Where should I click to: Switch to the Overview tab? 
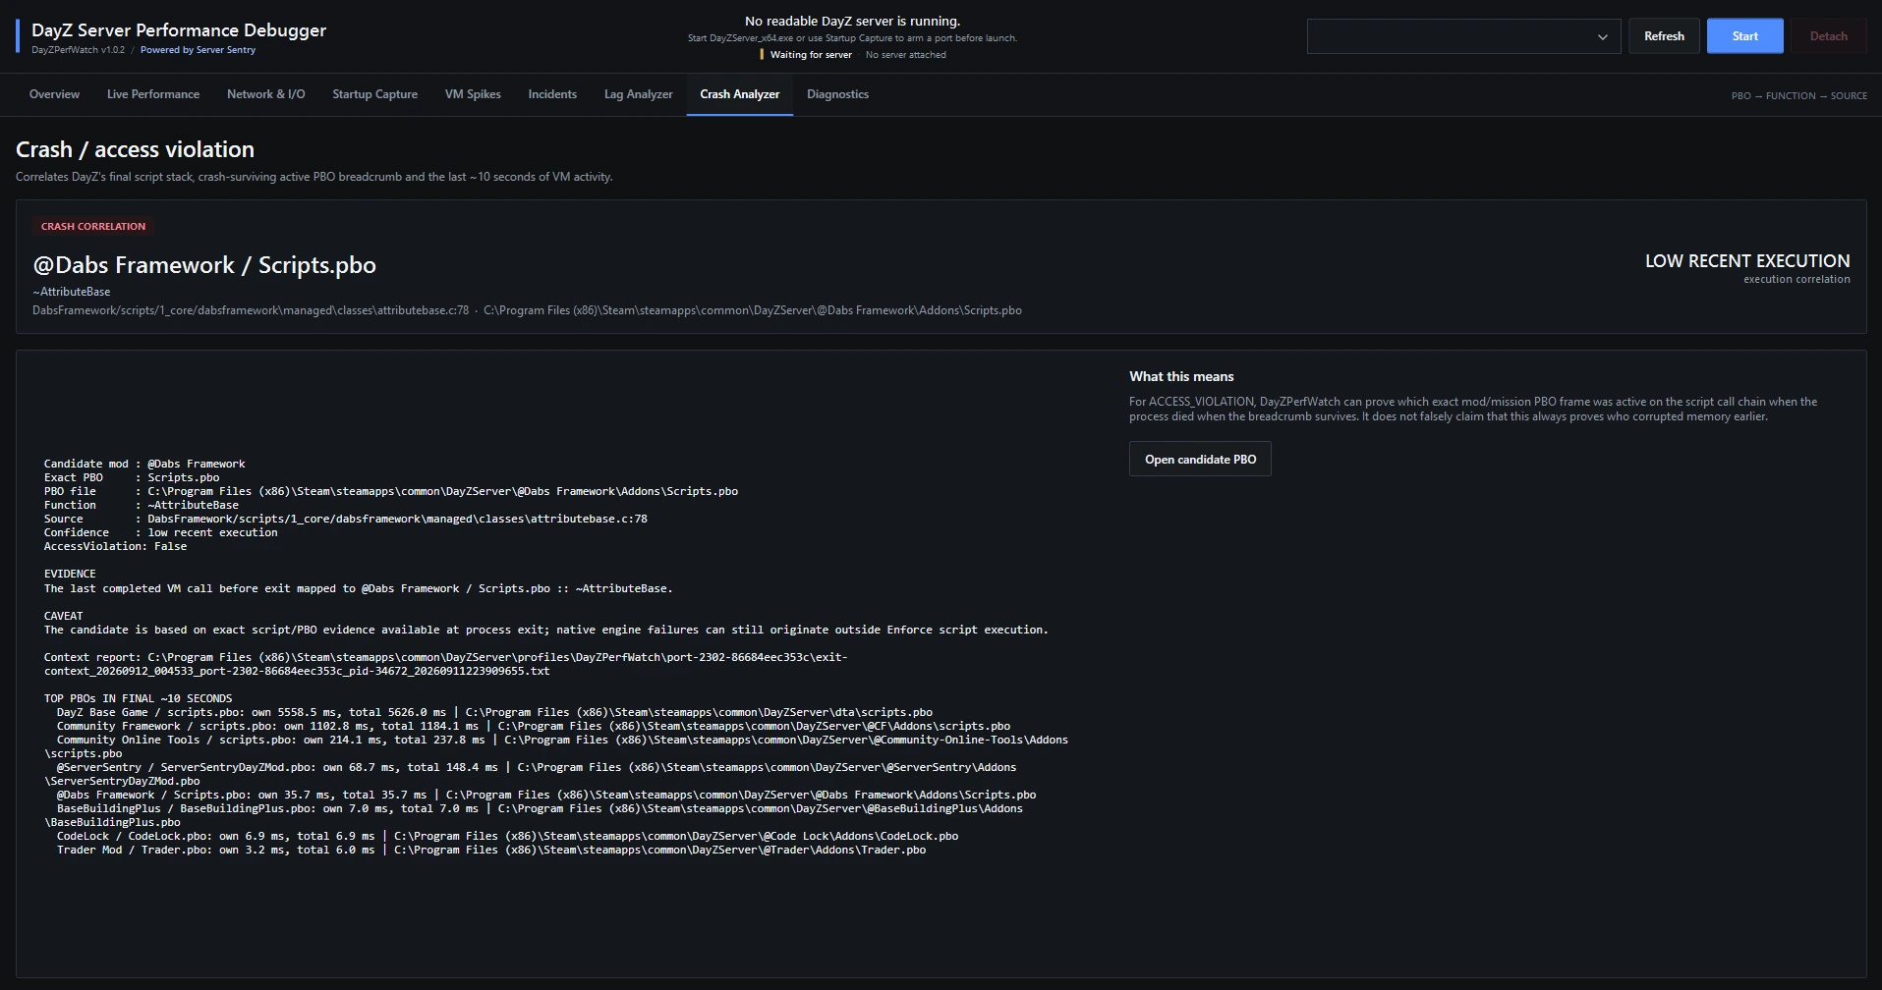point(54,94)
